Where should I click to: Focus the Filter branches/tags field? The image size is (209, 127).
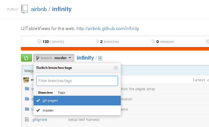(77, 81)
